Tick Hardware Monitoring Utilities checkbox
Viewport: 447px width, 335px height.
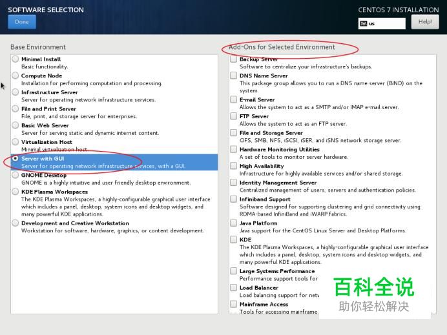coord(233,149)
